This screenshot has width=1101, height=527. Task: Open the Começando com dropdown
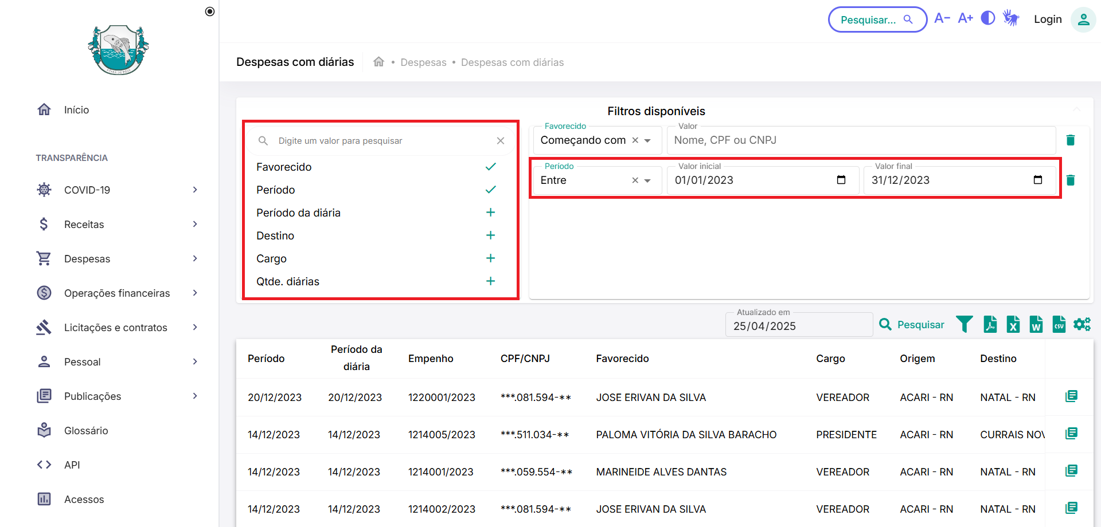point(647,141)
